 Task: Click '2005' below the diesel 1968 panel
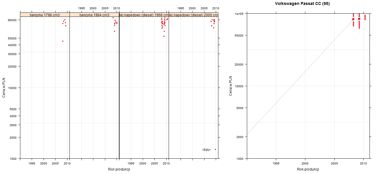click(x=154, y=164)
